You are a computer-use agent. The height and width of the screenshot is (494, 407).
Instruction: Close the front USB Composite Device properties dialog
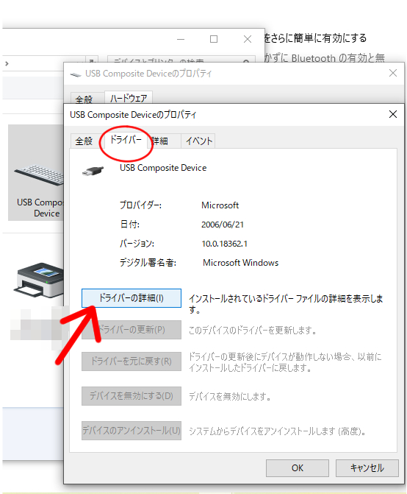(393, 114)
